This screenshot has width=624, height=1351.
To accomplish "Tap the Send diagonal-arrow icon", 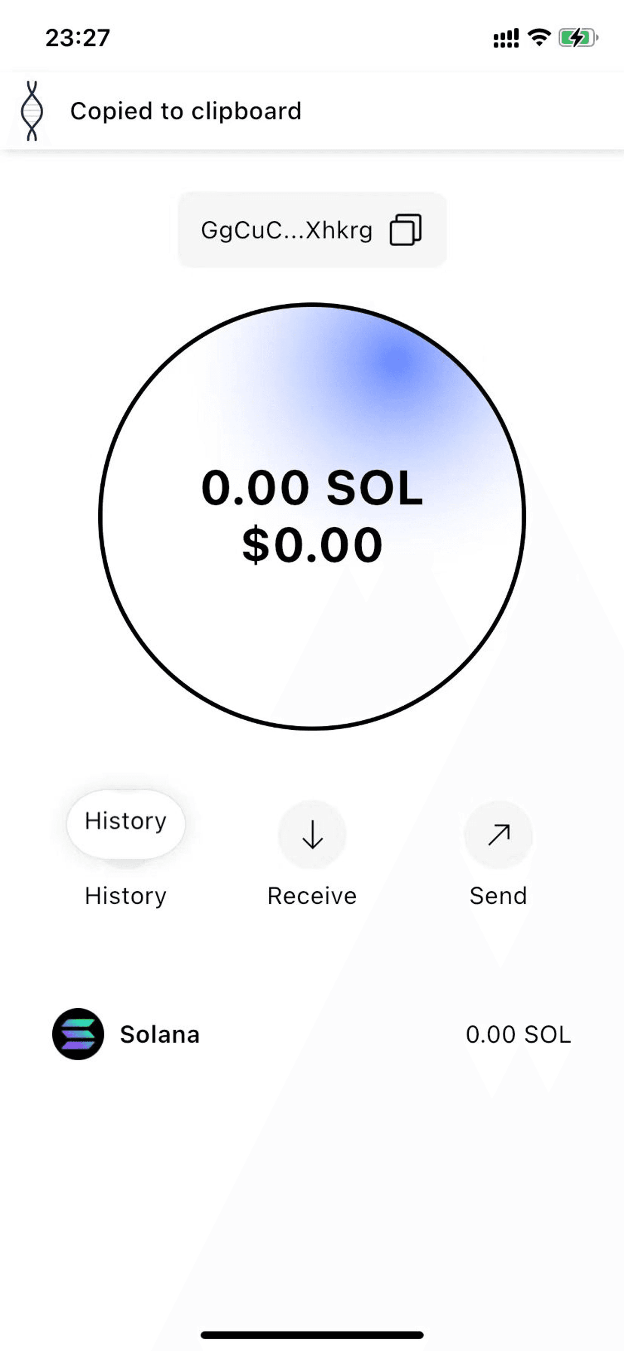I will point(498,835).
